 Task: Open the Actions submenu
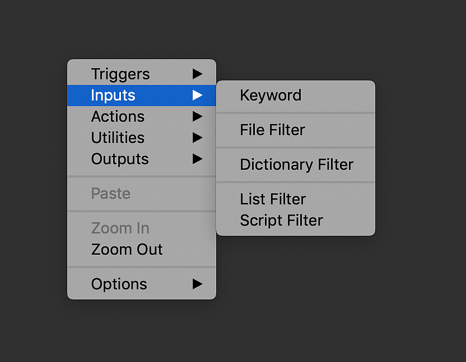pos(118,116)
